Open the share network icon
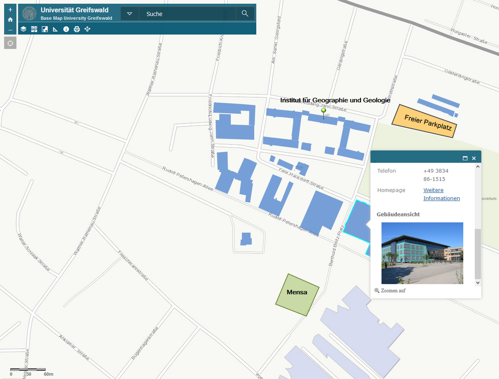Image resolution: width=499 pixels, height=379 pixels. click(x=87, y=29)
